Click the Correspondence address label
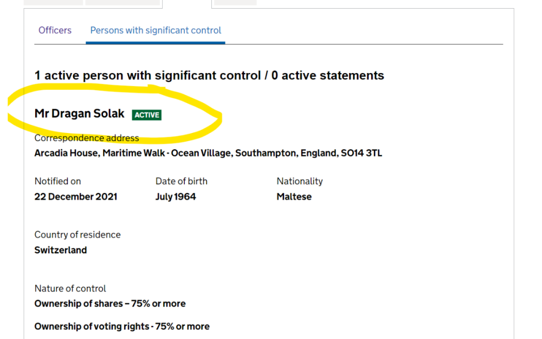This screenshot has height=339, width=542. 87,138
